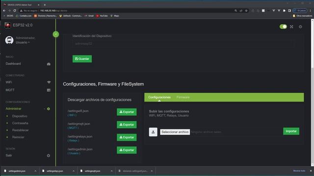Screen dimensions: 314x176
Task: Export settingadmin.json with its Exportar button
Action: (x=127, y=150)
